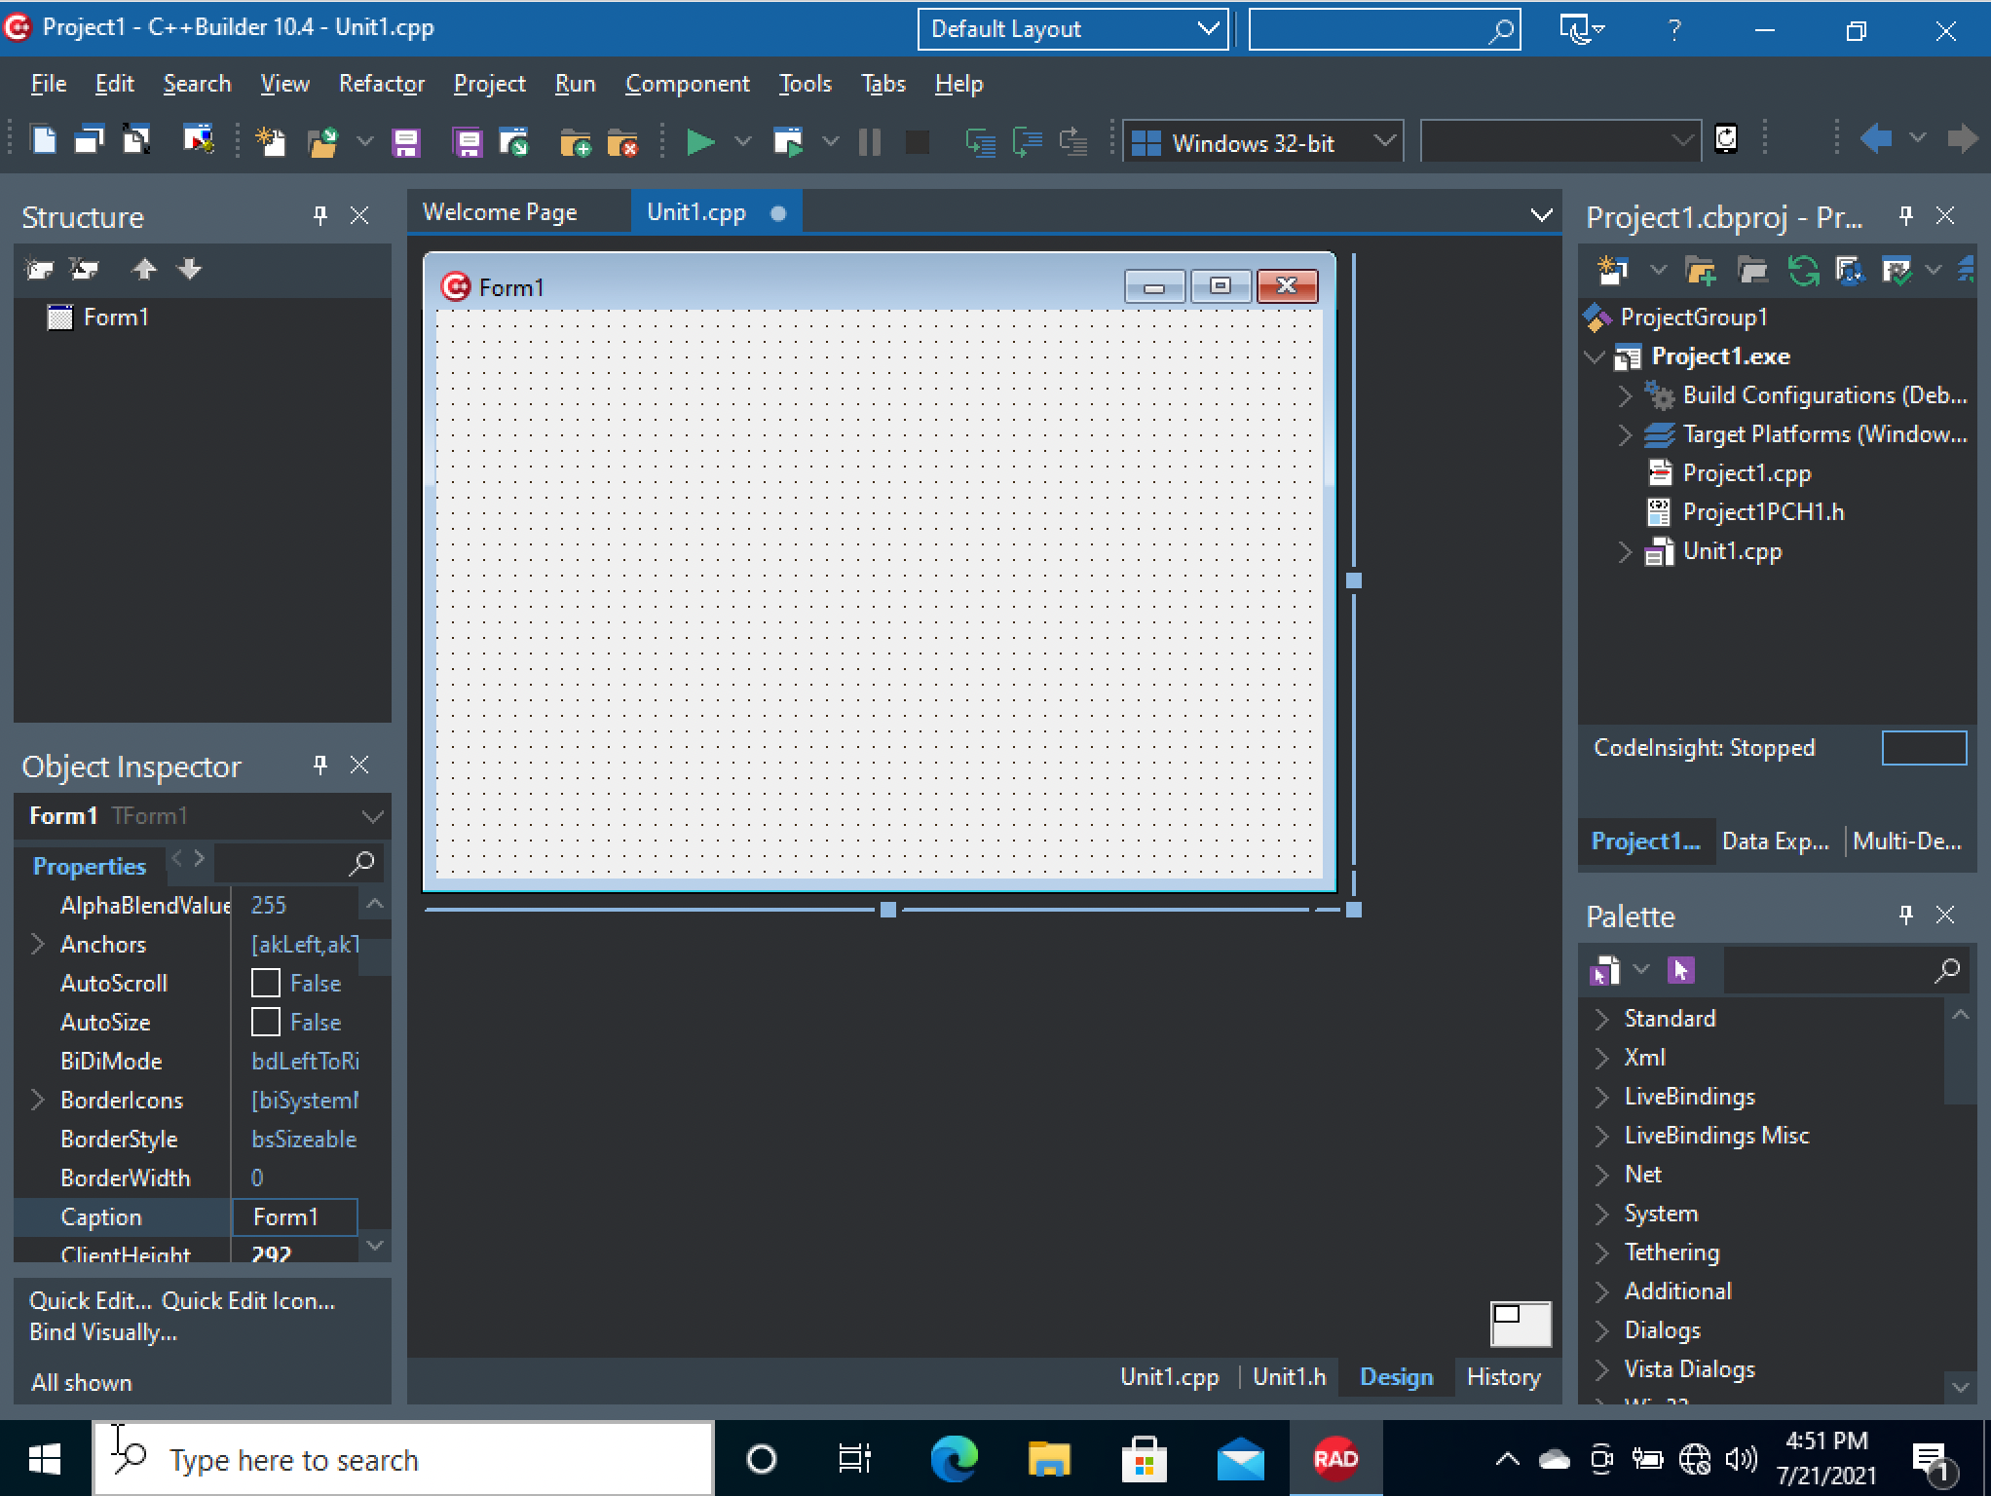1991x1496 pixels.
Task: Click the New Items toolbar icon
Action: [269, 142]
